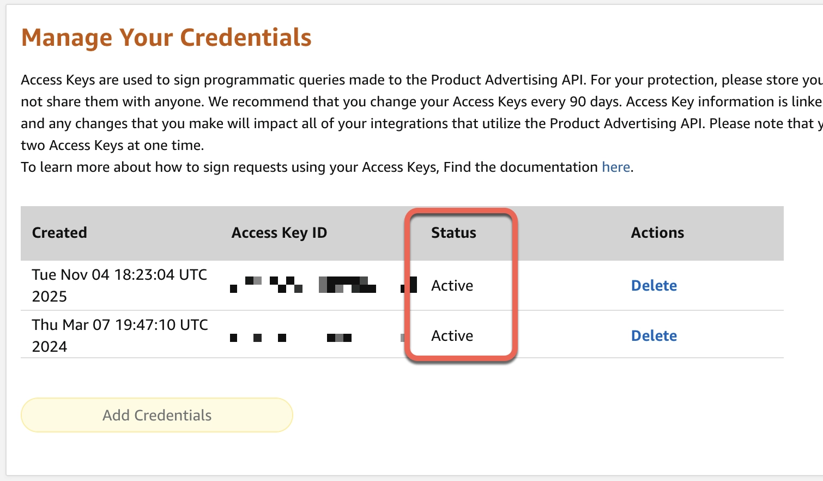The height and width of the screenshot is (481, 823).
Task: Delete the access key created Mar 07 2024
Action: coord(653,335)
